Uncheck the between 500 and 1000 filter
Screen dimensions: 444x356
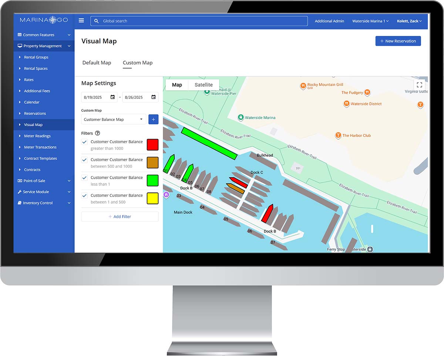point(84,159)
